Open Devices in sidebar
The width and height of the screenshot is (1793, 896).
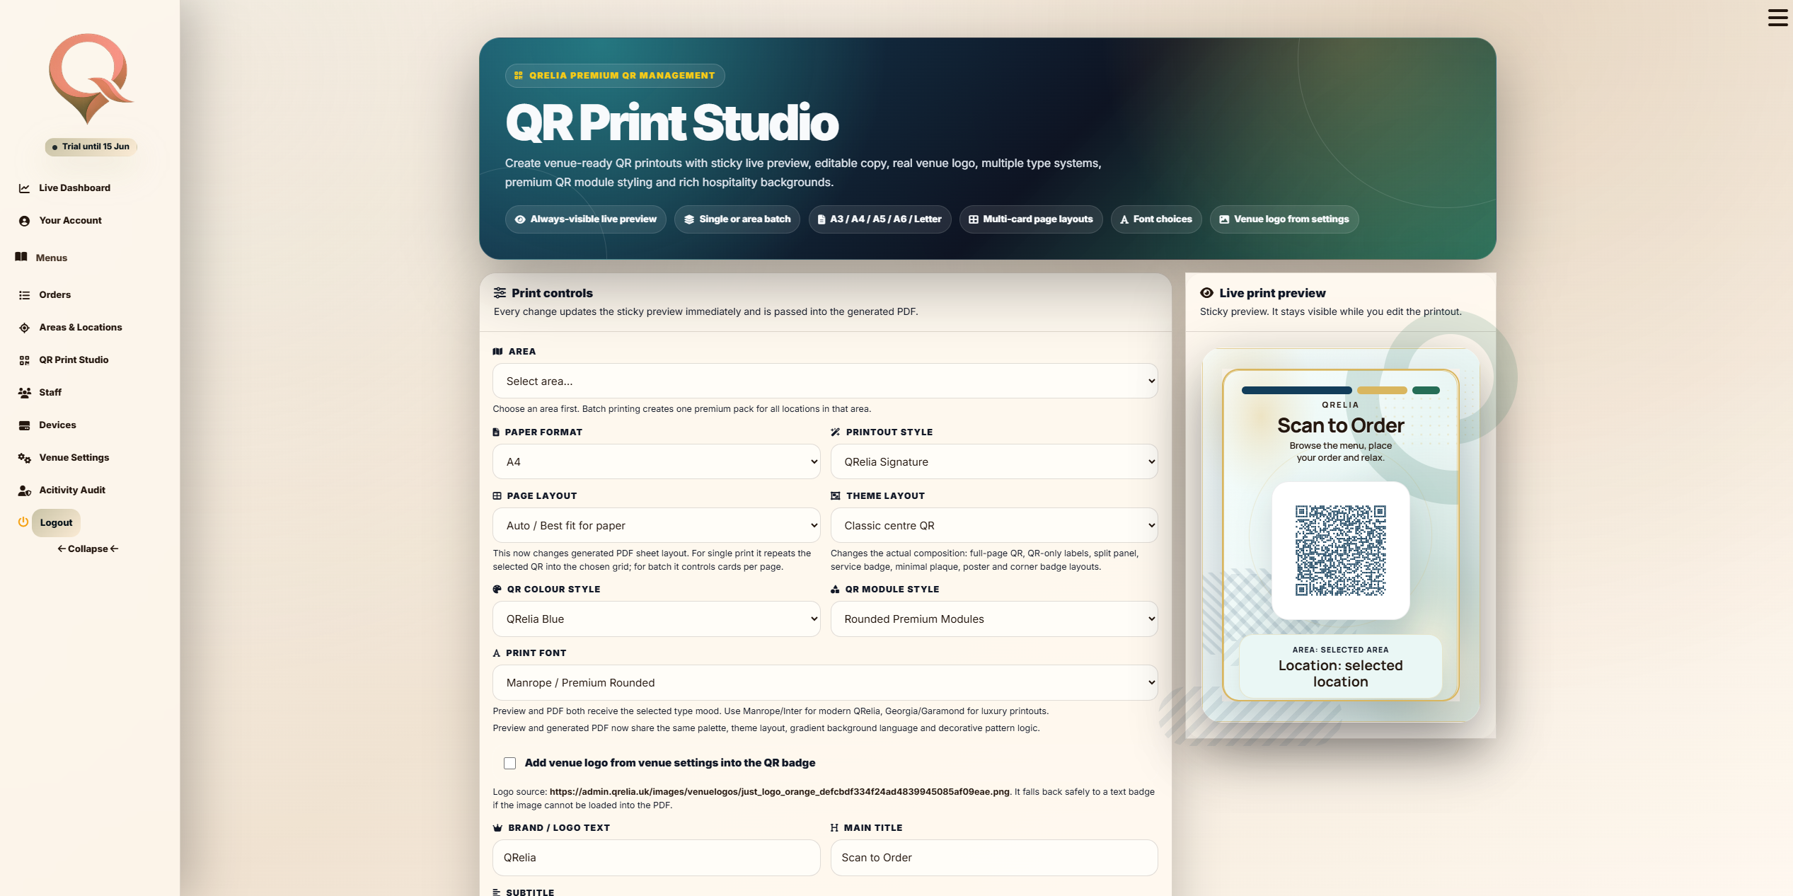click(57, 425)
